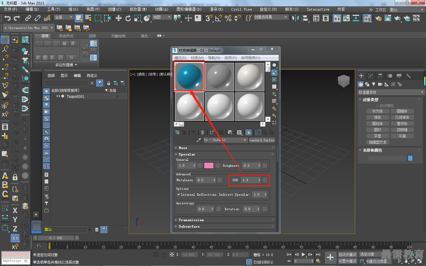This screenshot has height=266, width=426.
Task: Open the 渲染(R) menu
Action: (216, 9)
